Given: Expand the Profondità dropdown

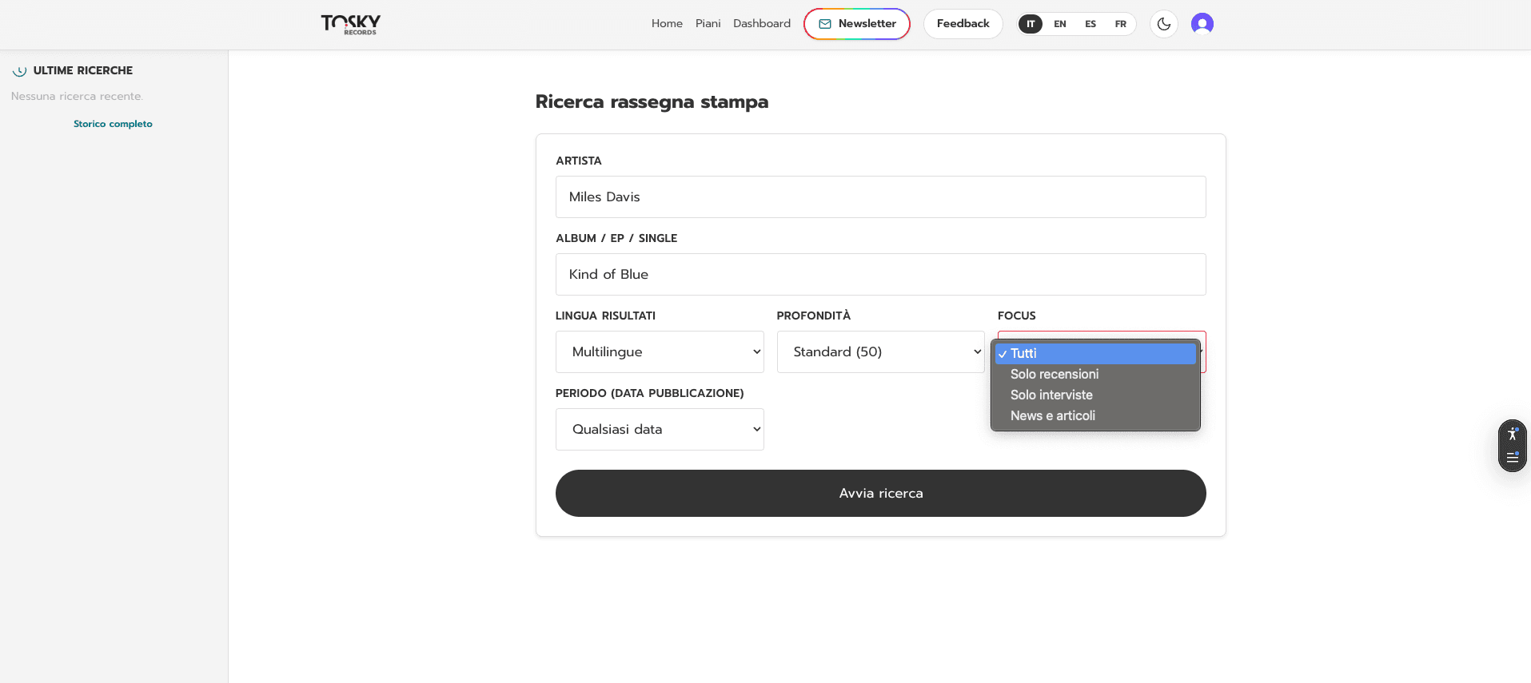Looking at the screenshot, I should tap(880, 351).
